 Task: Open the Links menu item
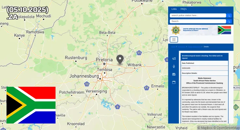coord(174,9)
